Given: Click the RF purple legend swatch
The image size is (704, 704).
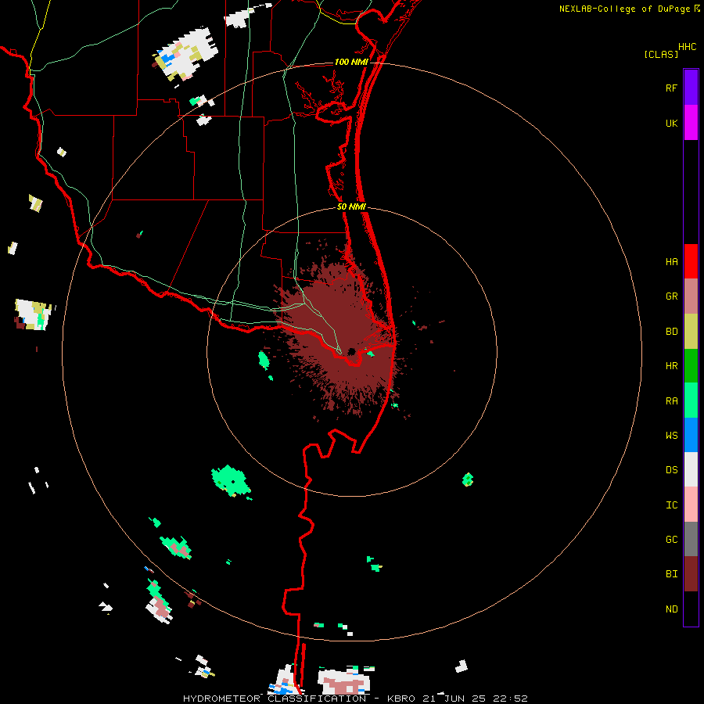Looking at the screenshot, I should point(691,88).
